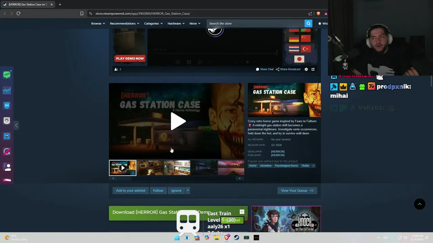Viewport: 433px width, 243px height.
Task: Click the address bar URL
Action: pyautogui.click(x=142, y=13)
